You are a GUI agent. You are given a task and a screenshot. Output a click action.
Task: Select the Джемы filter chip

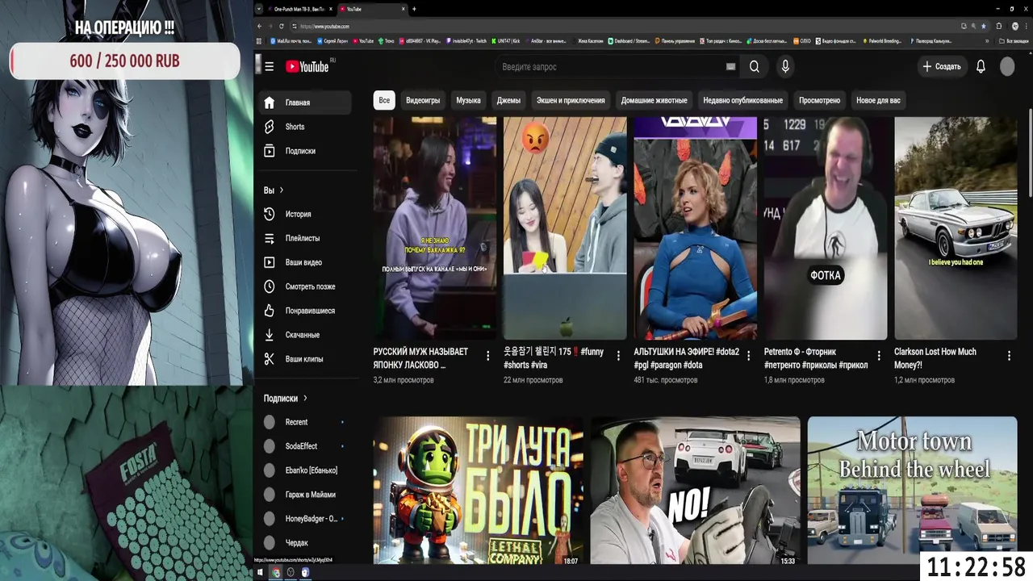click(508, 101)
